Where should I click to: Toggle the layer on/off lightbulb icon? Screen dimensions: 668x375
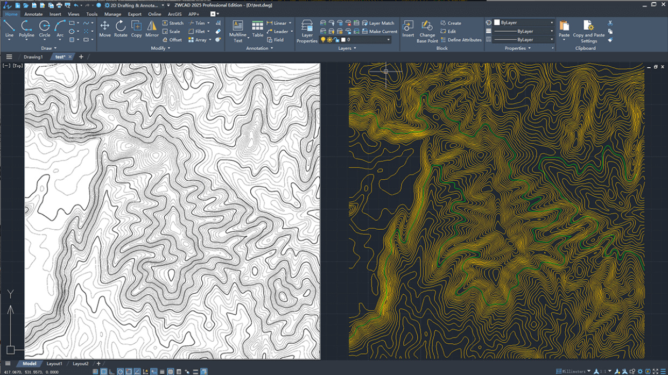point(323,40)
